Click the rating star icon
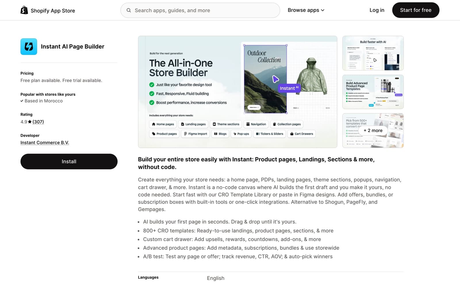This screenshot has height=287, width=460. click(x=30, y=122)
